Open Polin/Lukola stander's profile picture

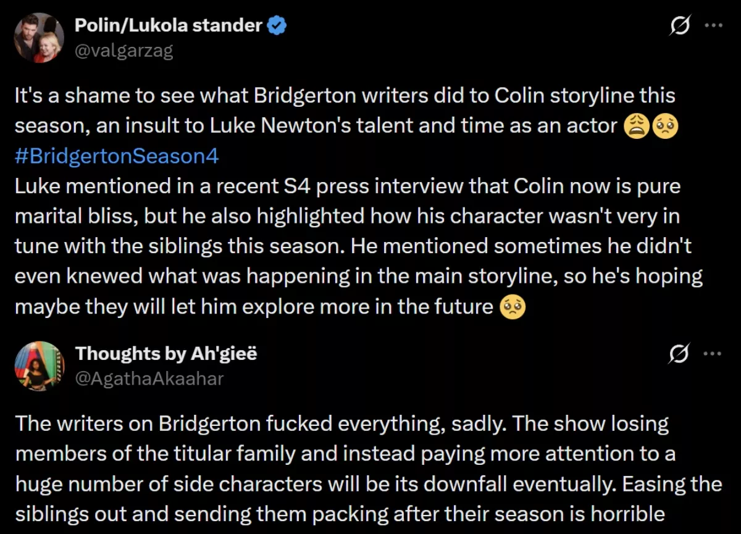40,37
